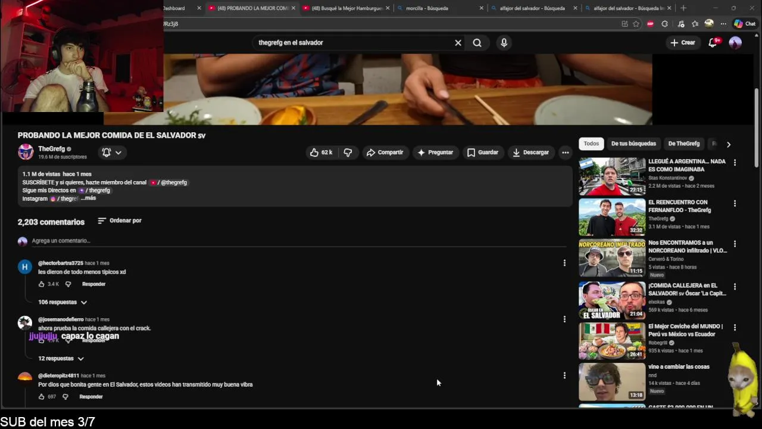Open options menu for dieteropitz4811 comment
The image size is (762, 429).
(564, 375)
